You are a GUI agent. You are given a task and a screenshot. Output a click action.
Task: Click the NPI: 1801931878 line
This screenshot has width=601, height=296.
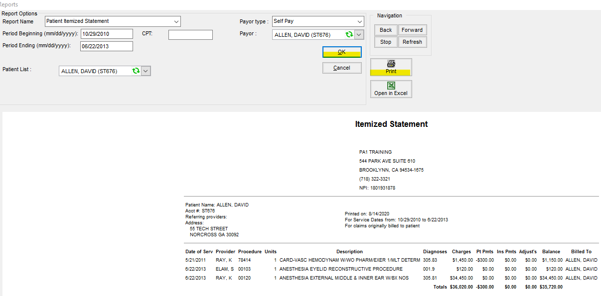377,188
